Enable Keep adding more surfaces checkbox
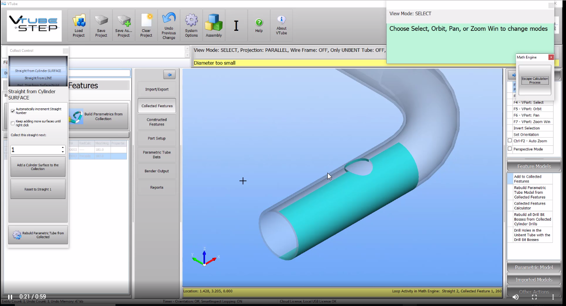The width and height of the screenshot is (566, 306). click(13, 123)
